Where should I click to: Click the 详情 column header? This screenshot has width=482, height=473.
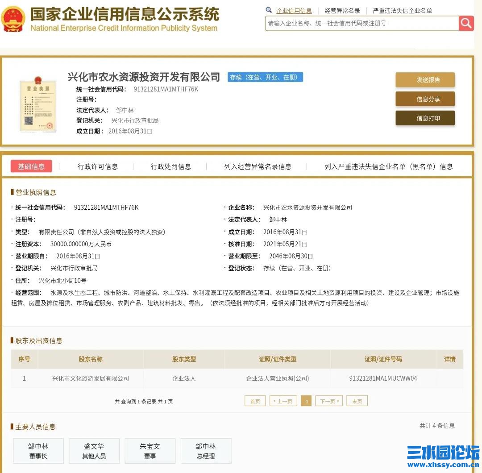449,359
